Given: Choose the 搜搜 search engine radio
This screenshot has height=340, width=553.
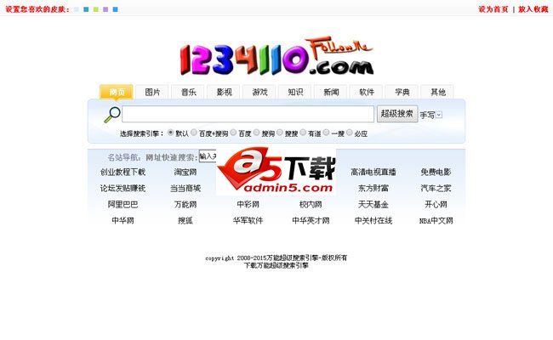Looking at the screenshot, I should 280,133.
